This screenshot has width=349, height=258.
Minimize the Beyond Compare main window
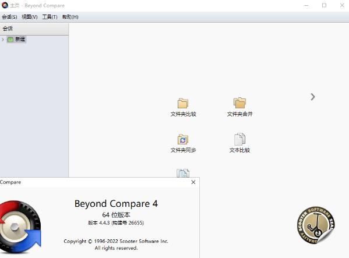coord(306,5)
